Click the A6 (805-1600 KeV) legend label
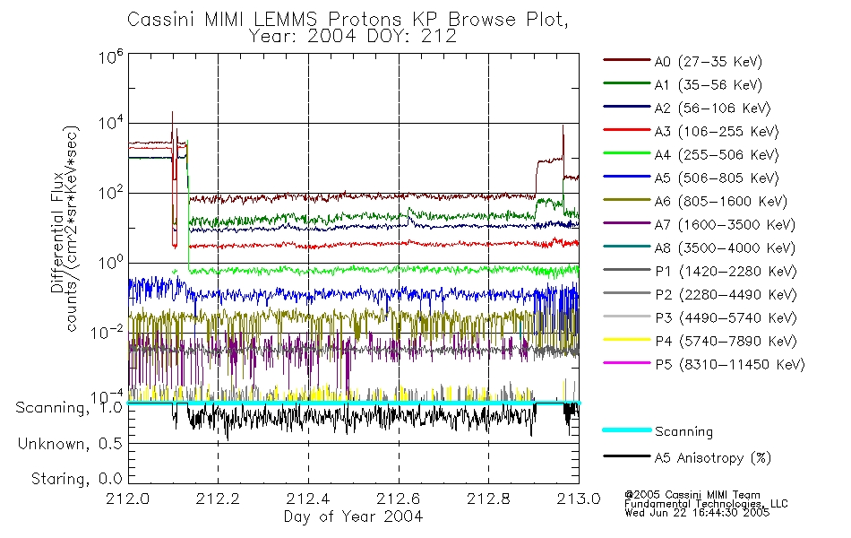The width and height of the screenshot is (851, 538). [x=721, y=202]
